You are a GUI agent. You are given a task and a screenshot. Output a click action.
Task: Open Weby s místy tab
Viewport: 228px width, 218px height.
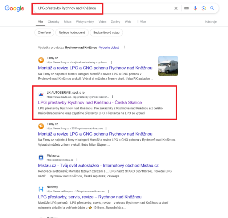pyautogui.click(x=85, y=22)
